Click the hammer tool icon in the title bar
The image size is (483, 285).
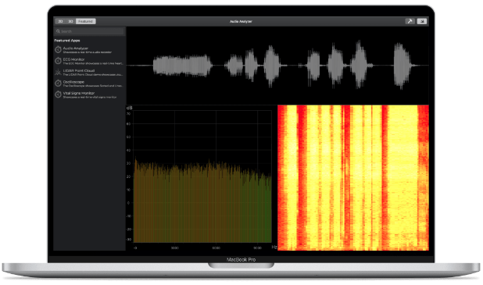(x=410, y=21)
